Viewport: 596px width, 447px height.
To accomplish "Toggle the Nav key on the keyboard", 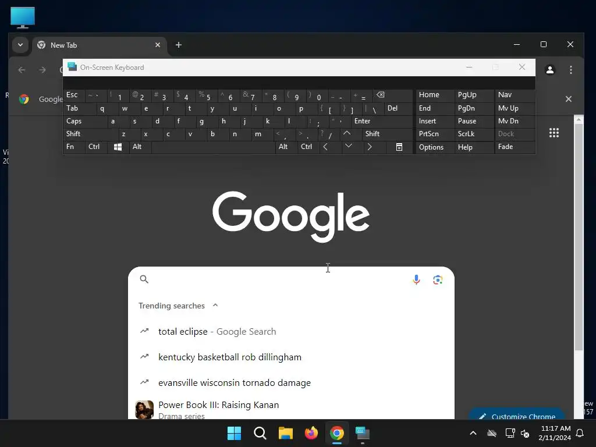I will (x=515, y=95).
